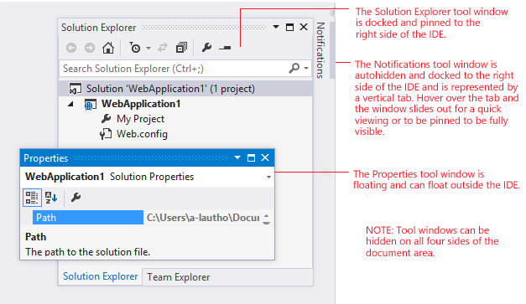Close the floating Properties window

click(265, 157)
